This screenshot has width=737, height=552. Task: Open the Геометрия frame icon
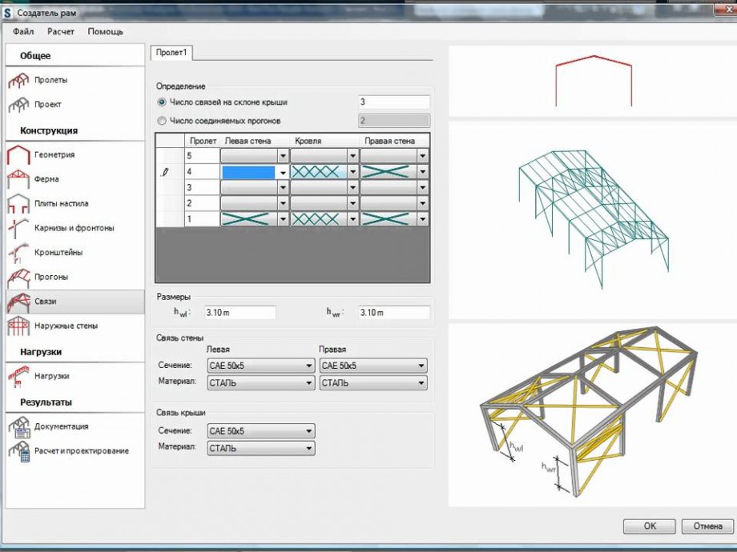[x=18, y=155]
